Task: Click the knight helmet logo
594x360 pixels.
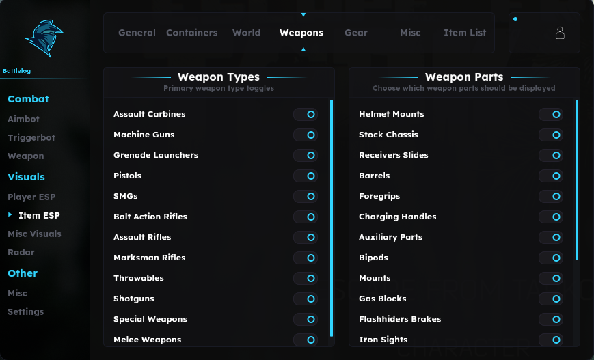Action: pos(44,38)
